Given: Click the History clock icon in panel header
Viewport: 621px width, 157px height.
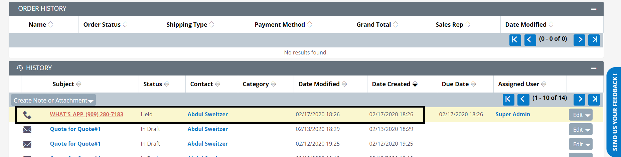Looking at the screenshot, I should point(20,68).
